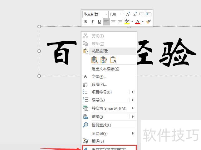This screenshot has height=150, width=201.
Task: Toggle underline formatting in mini toolbar
Action: [99, 22]
